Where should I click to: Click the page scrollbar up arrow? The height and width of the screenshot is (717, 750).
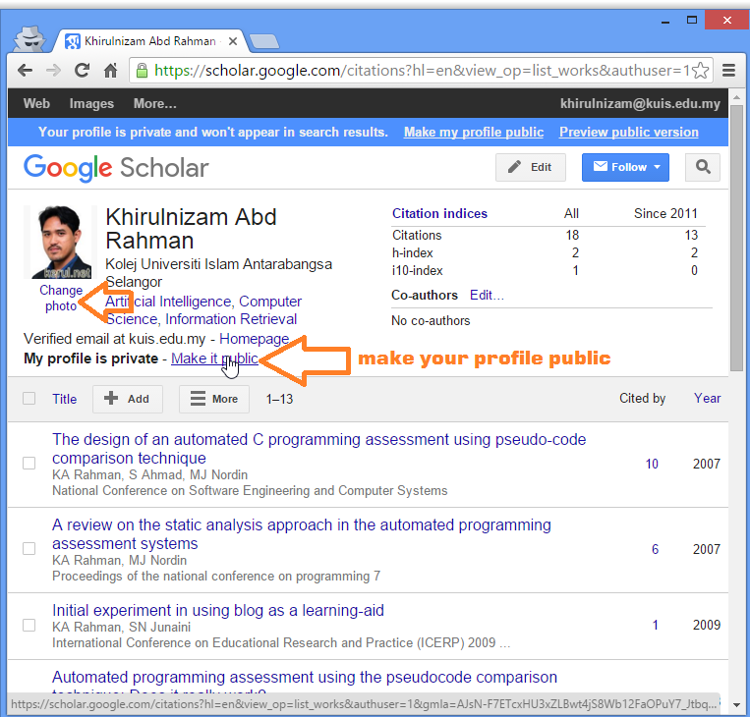[736, 97]
